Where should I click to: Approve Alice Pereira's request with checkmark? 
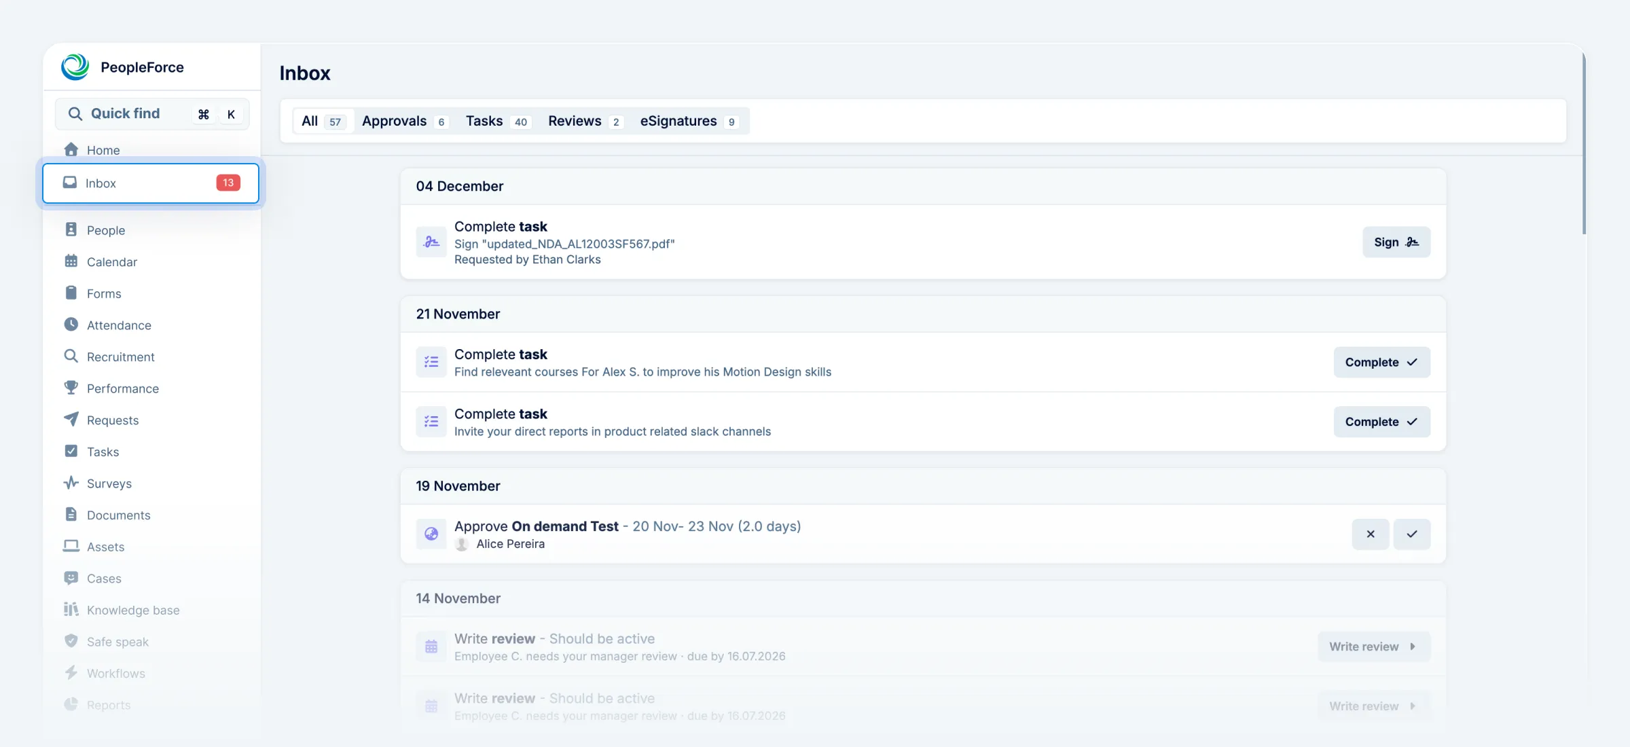click(1411, 534)
